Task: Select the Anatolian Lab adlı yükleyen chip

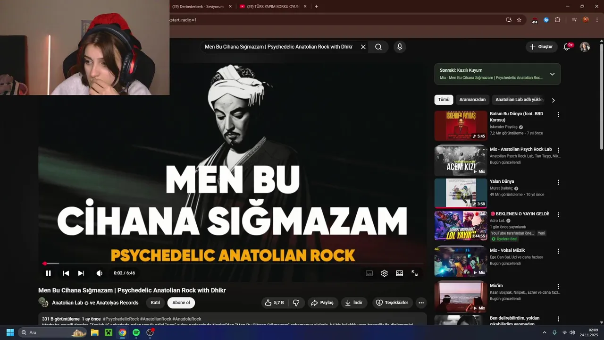Action: click(520, 100)
